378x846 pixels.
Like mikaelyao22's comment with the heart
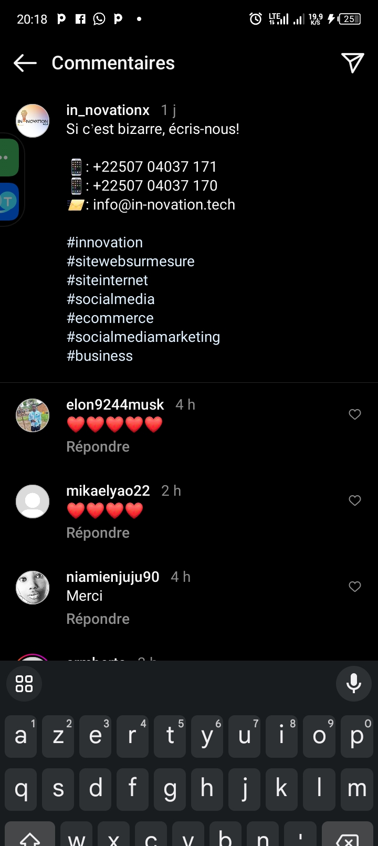[x=355, y=500]
